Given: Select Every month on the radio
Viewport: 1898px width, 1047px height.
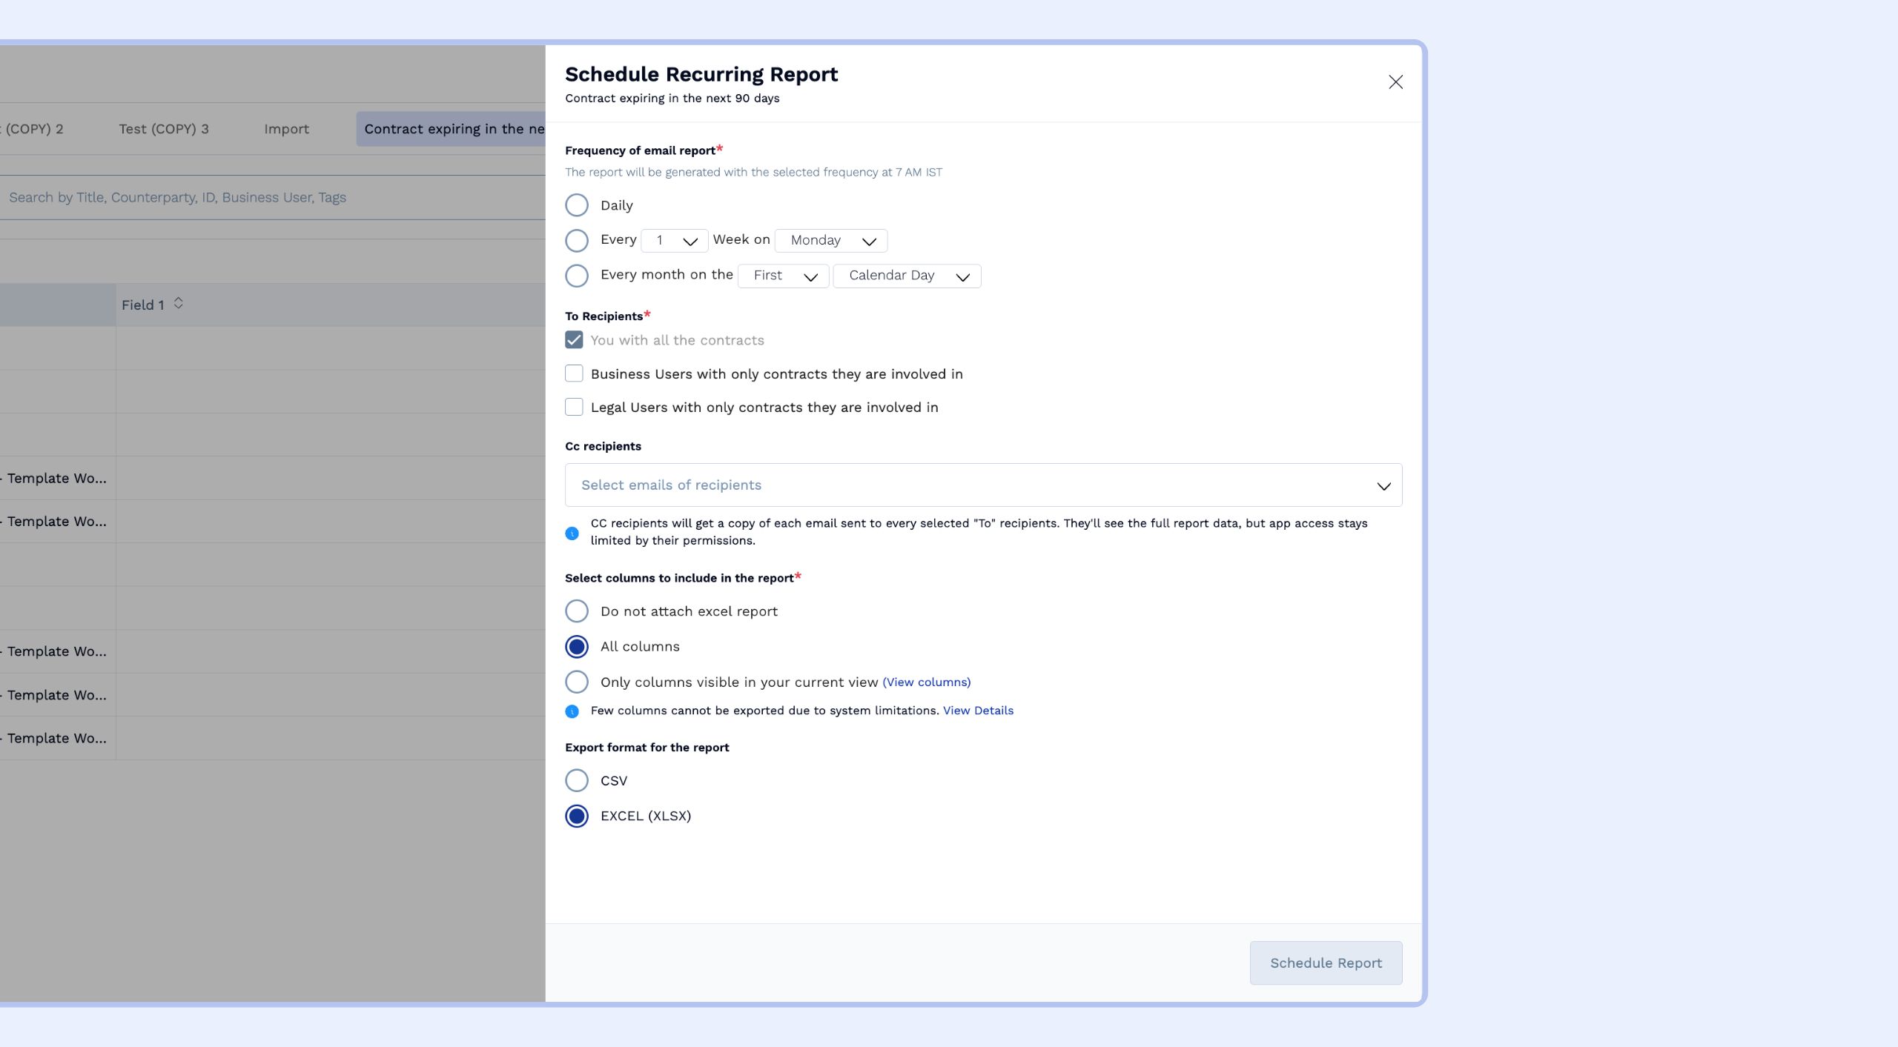Looking at the screenshot, I should point(577,276).
